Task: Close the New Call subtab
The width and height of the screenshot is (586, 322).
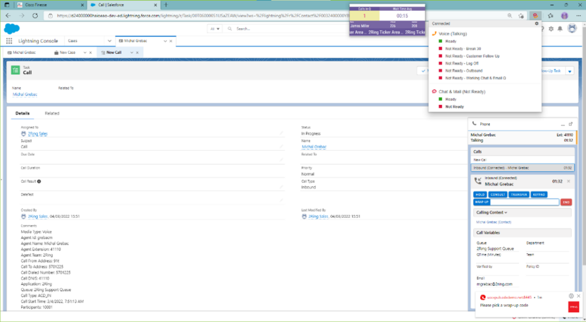Action: (x=137, y=53)
